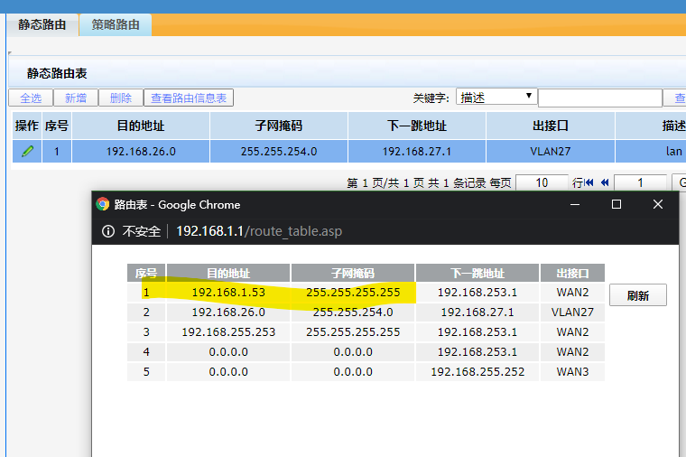Select cell 192.168.26.0 in static route row

(141, 152)
